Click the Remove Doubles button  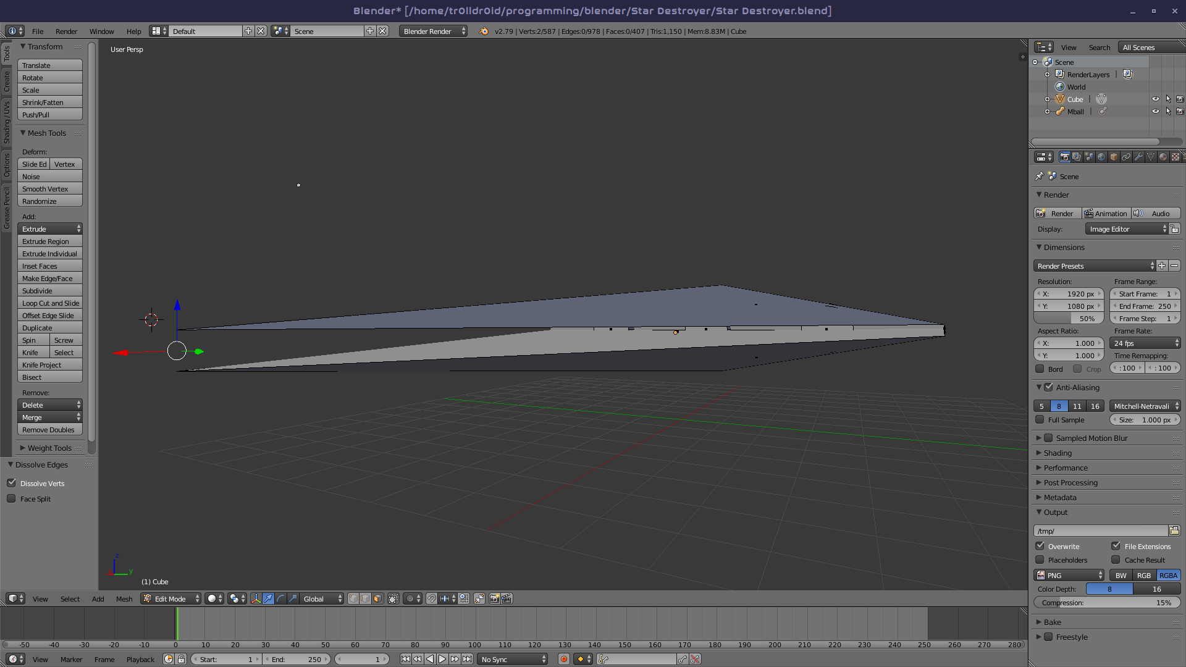pyautogui.click(x=50, y=430)
